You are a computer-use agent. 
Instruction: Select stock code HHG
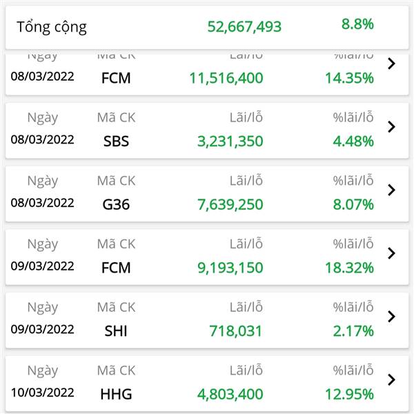(116, 394)
